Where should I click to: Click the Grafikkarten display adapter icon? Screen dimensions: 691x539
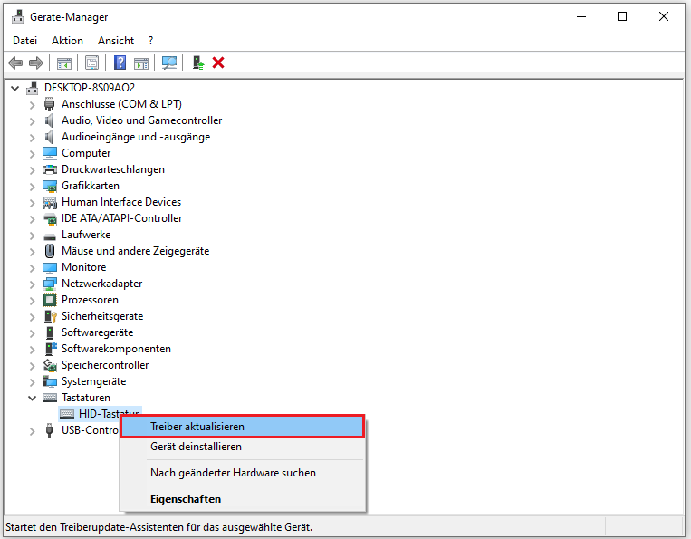pyautogui.click(x=50, y=186)
